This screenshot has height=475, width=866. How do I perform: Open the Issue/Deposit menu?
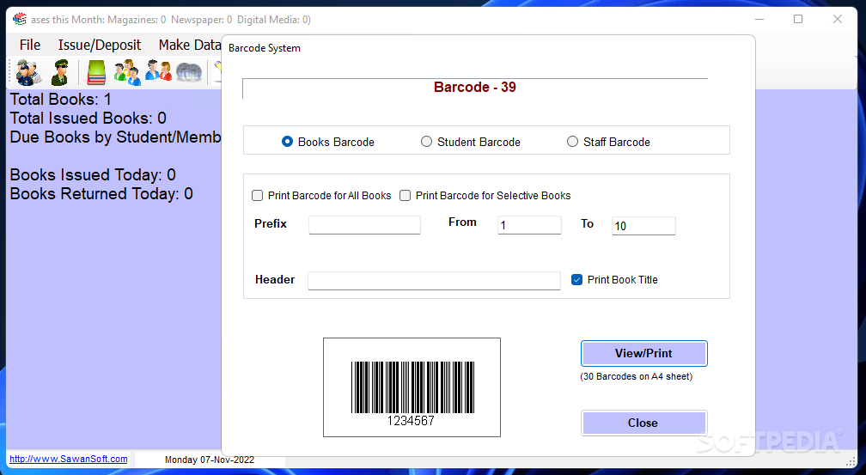pyautogui.click(x=100, y=45)
